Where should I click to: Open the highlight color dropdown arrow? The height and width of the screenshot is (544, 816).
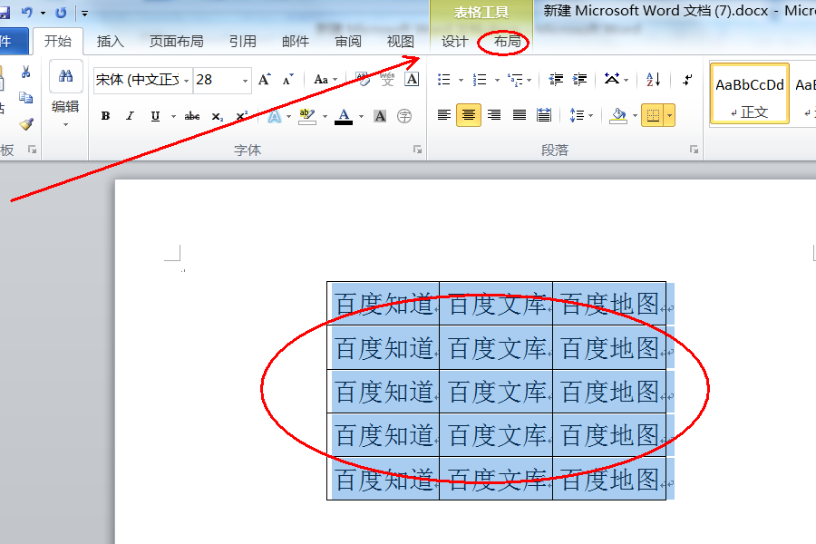tap(325, 117)
